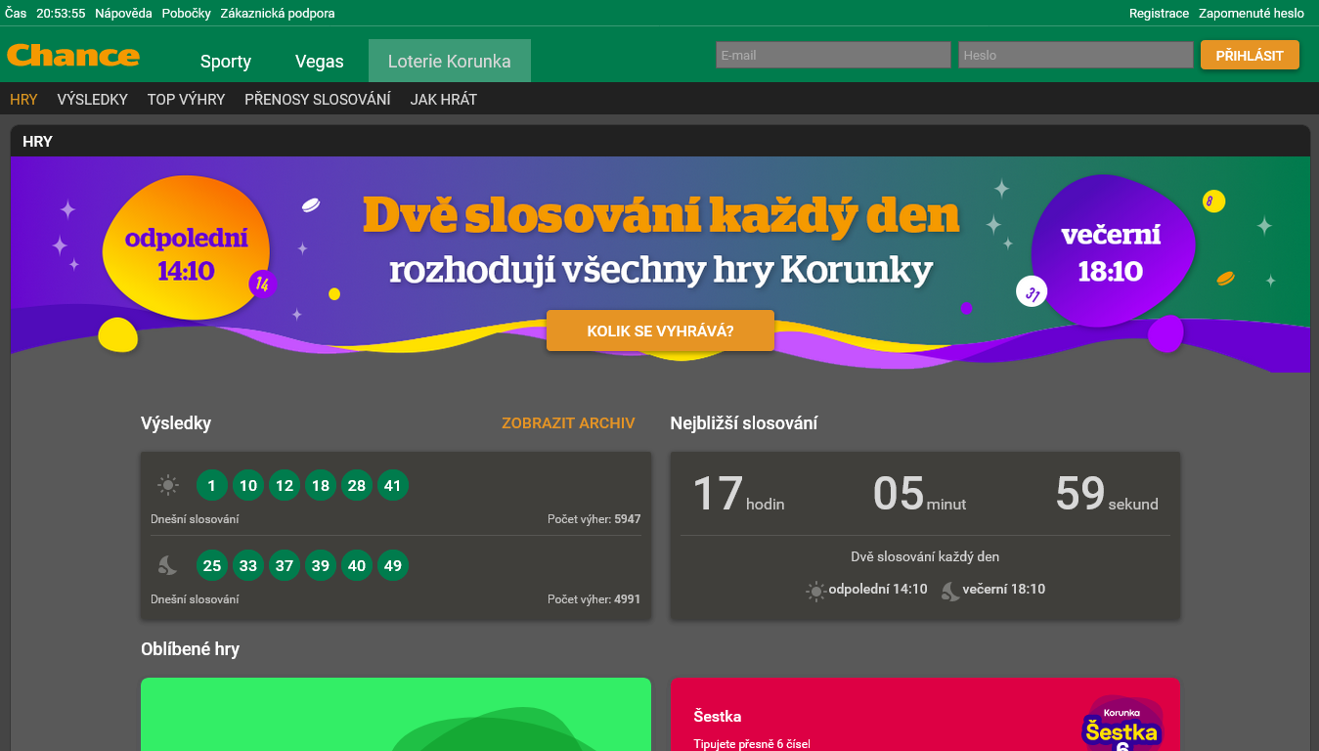1319x751 pixels.
Task: Click the Oblíbené hry heading
Action: (x=190, y=649)
